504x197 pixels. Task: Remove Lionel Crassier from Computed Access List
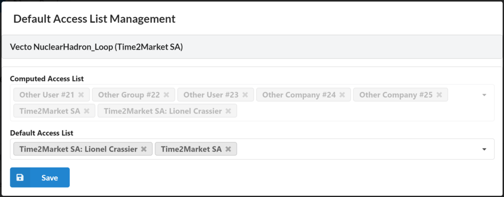(x=228, y=111)
